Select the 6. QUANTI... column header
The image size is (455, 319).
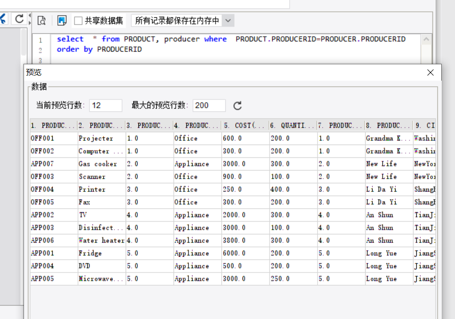coord(293,125)
